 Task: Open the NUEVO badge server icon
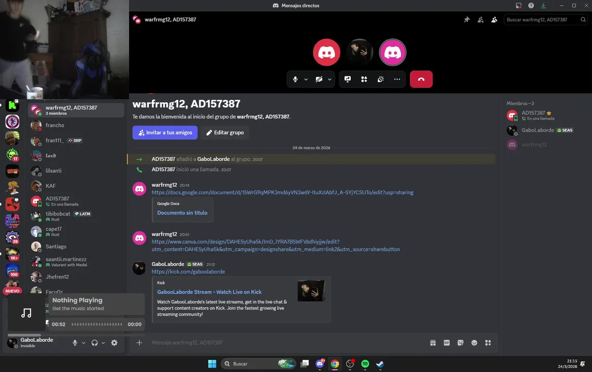[12, 287]
